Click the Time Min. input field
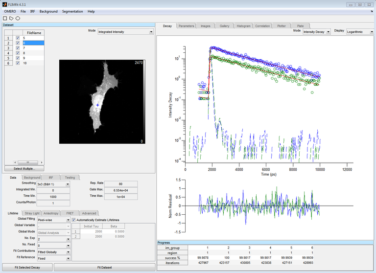 pos(53,196)
